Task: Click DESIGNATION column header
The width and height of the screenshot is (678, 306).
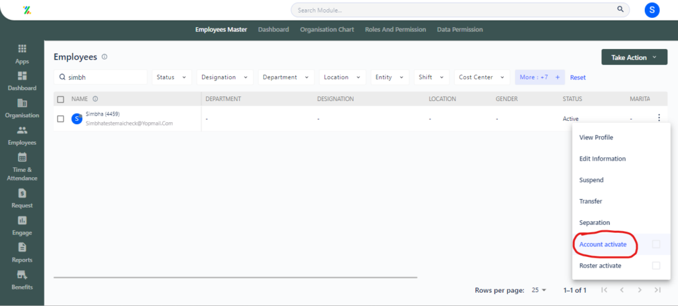Action: click(x=336, y=99)
